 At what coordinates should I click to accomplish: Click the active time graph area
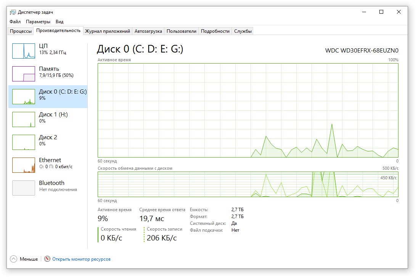click(x=248, y=110)
